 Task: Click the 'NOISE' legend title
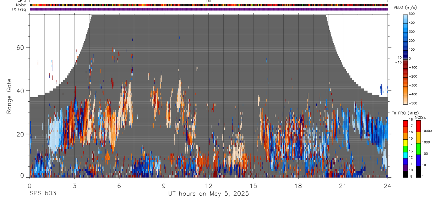click(420, 117)
